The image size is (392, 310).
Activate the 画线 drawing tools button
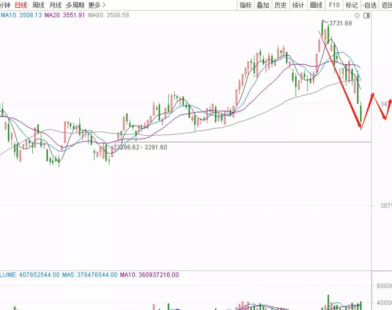tap(316, 5)
